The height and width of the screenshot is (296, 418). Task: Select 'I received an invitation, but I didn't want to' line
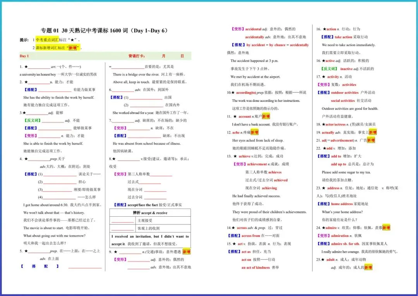[150, 236]
